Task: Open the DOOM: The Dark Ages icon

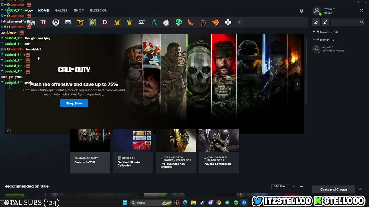Action: [x=68, y=22]
